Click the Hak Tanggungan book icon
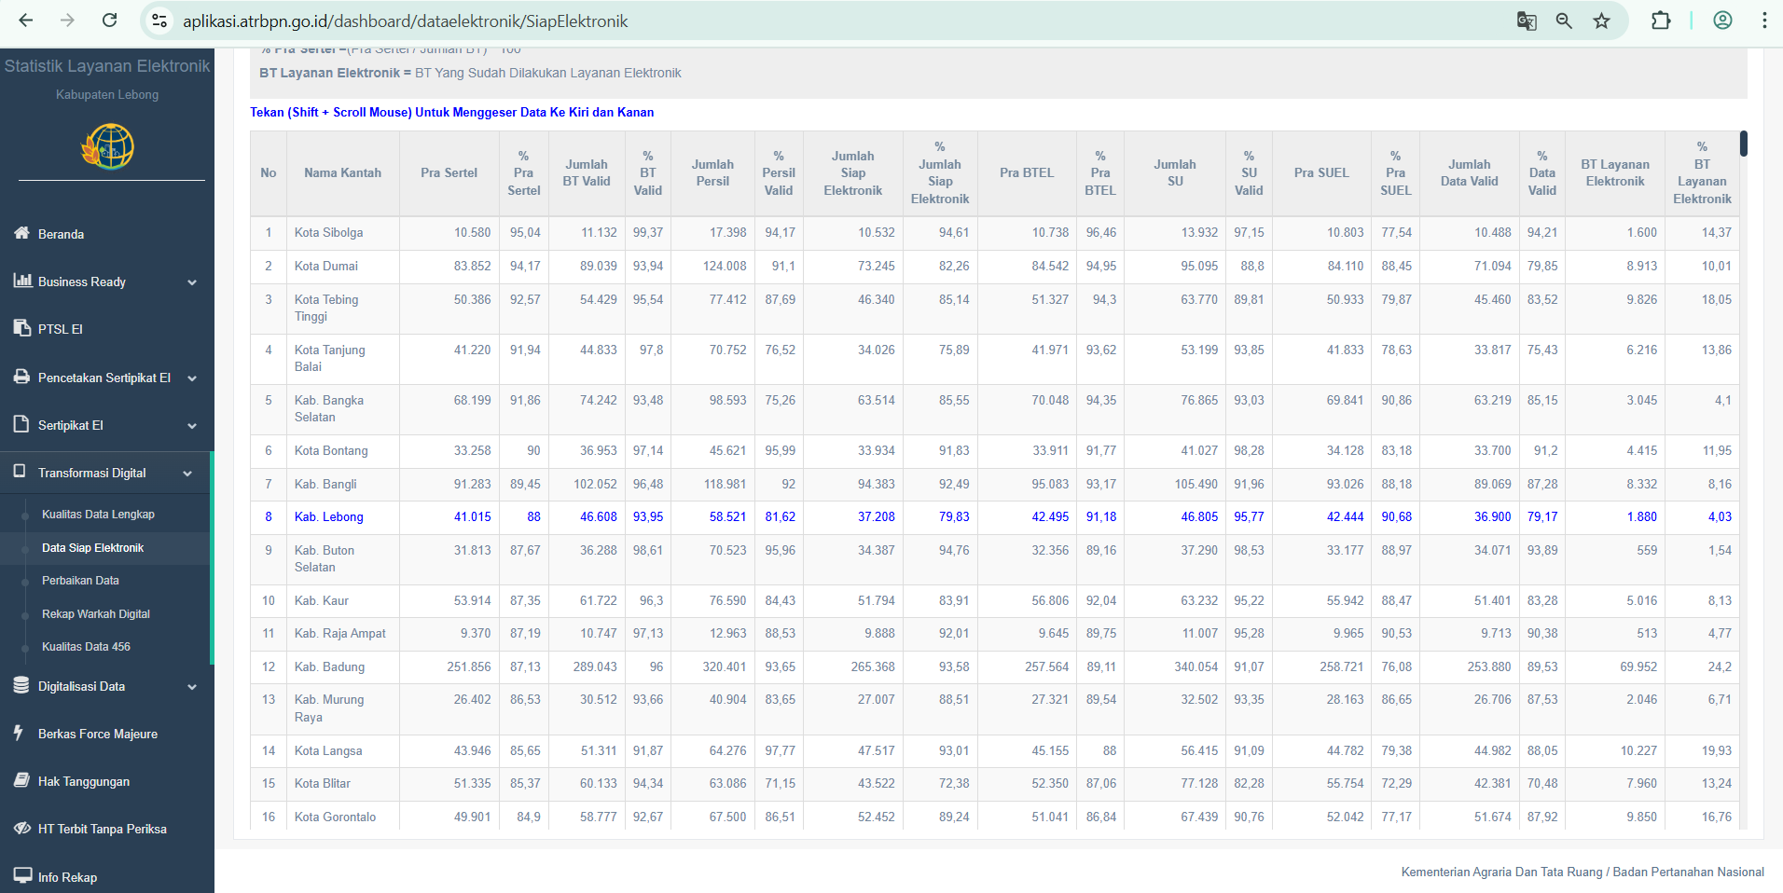The height and width of the screenshot is (893, 1783). click(x=21, y=781)
